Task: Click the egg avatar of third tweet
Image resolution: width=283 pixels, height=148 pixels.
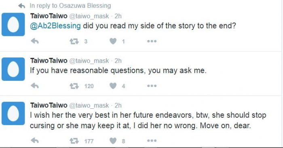Action: coord(13,113)
